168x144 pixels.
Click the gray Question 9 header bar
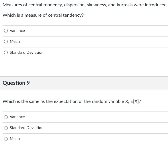pos(84,83)
